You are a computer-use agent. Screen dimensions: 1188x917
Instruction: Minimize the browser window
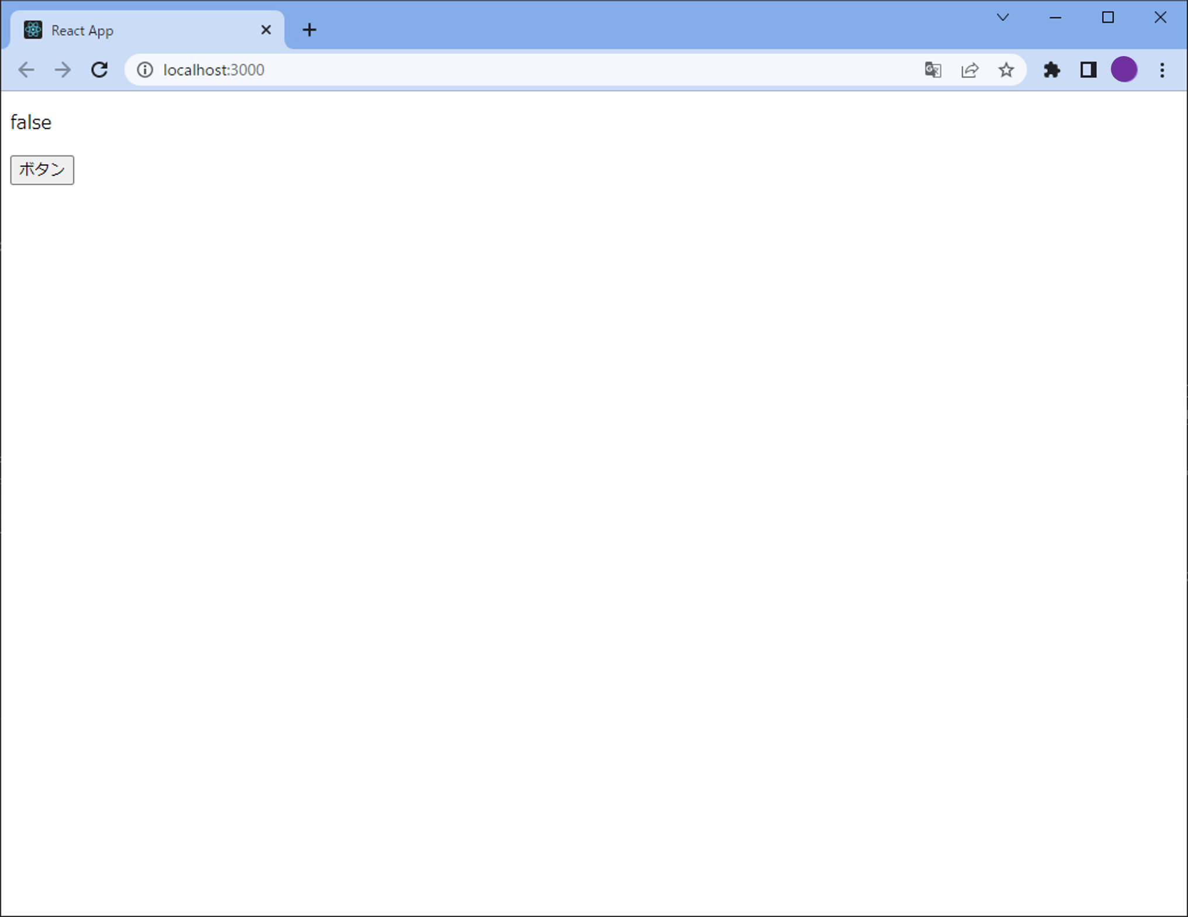coord(1055,18)
